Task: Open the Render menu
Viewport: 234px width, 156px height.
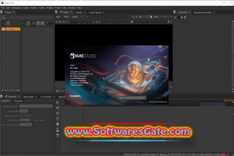Action: (x=34, y=8)
